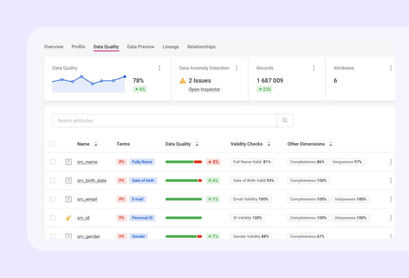Select the checkbox on the src_id row

pyautogui.click(x=53, y=218)
